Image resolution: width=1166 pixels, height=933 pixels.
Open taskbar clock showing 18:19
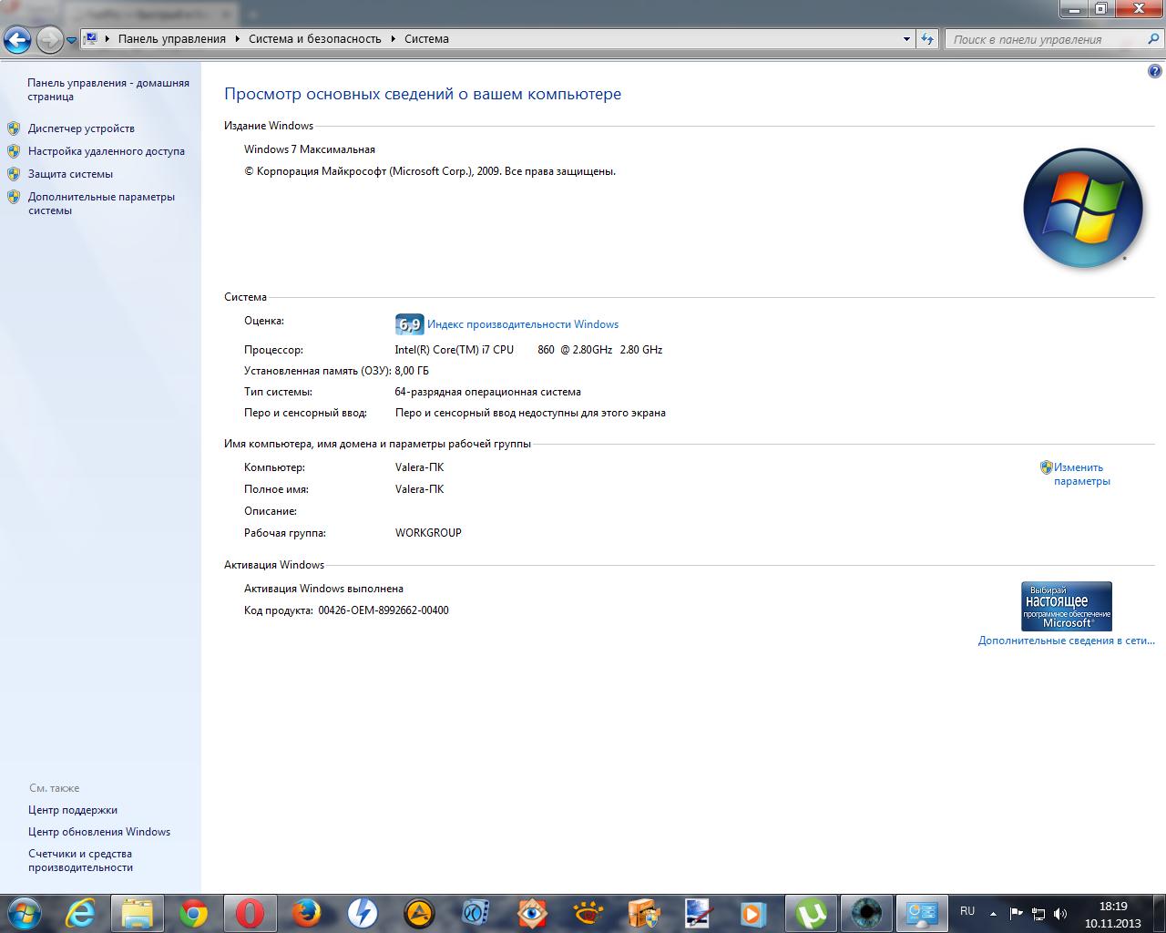point(1112,914)
